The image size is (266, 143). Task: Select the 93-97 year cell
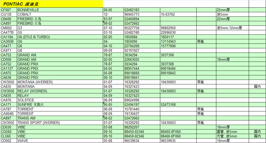click(113, 19)
